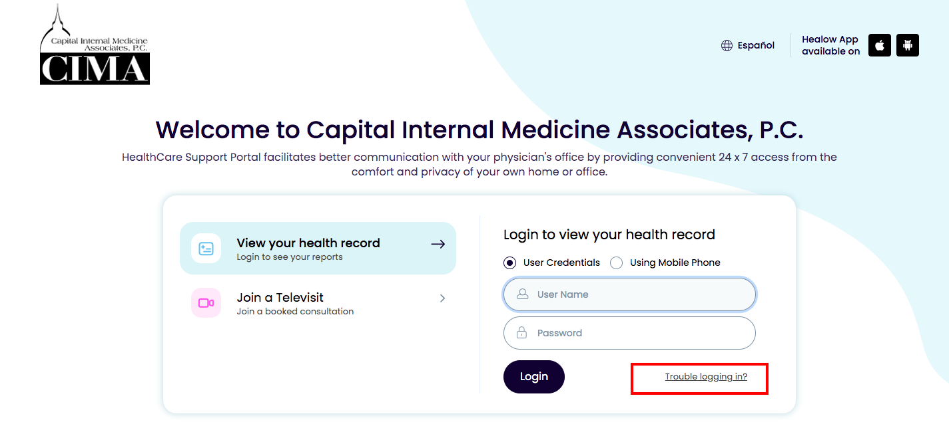The width and height of the screenshot is (949, 434).
Task: Click the pink Televisit video camera icon
Action: pos(206,303)
